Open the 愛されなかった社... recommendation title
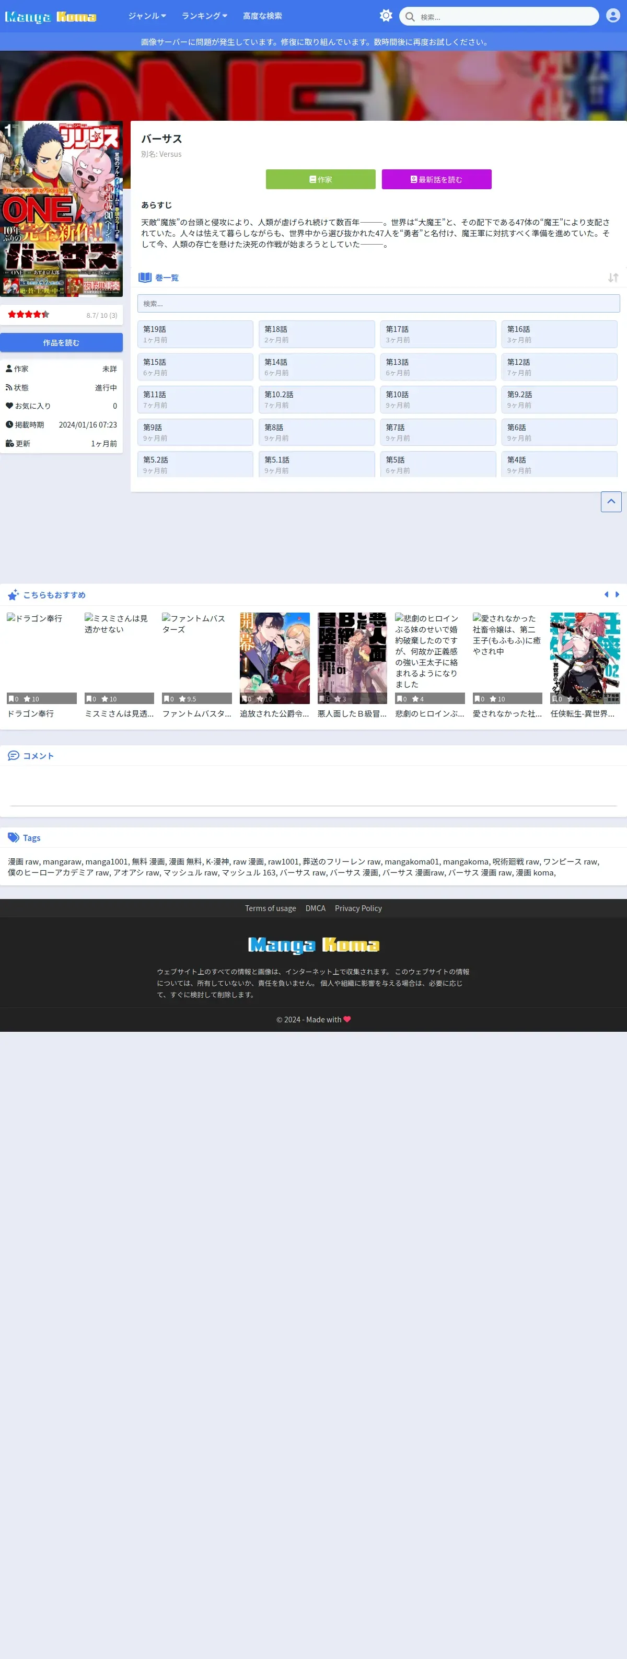This screenshot has height=1659, width=627. (507, 713)
